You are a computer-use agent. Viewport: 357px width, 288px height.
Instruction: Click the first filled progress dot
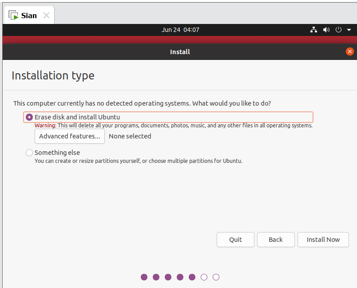point(144,277)
